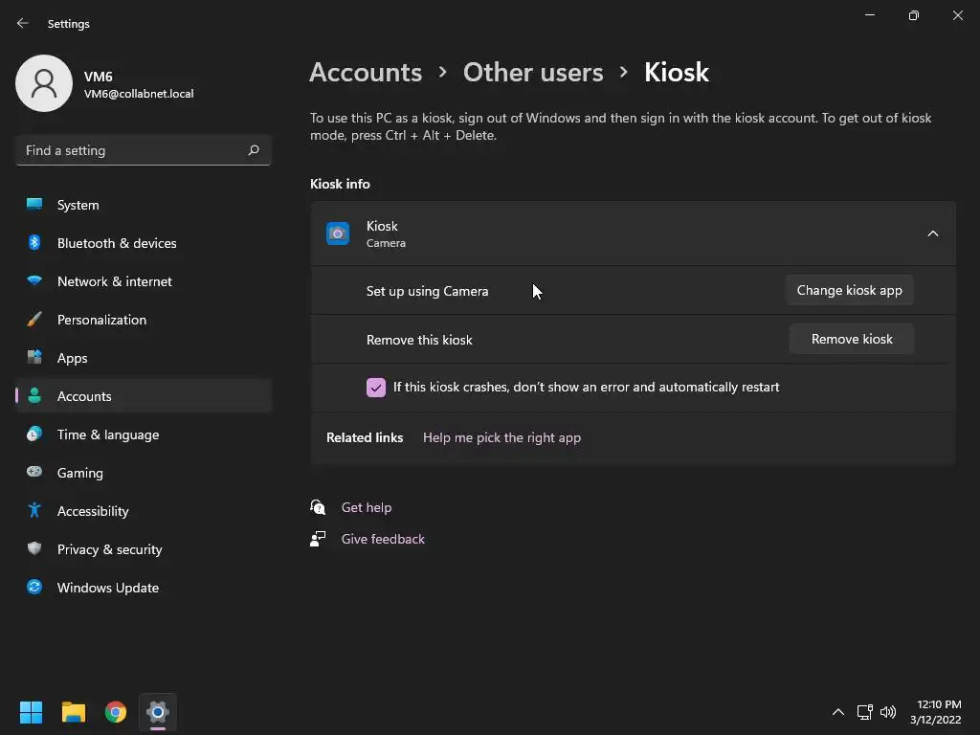Select Privacy & security in sidebar

pyautogui.click(x=109, y=549)
